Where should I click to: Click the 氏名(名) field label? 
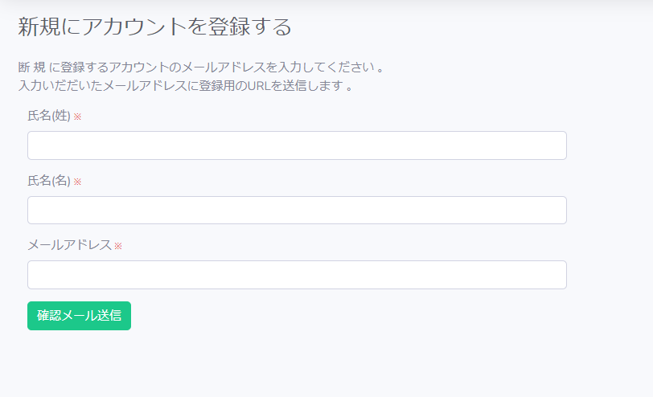49,181
